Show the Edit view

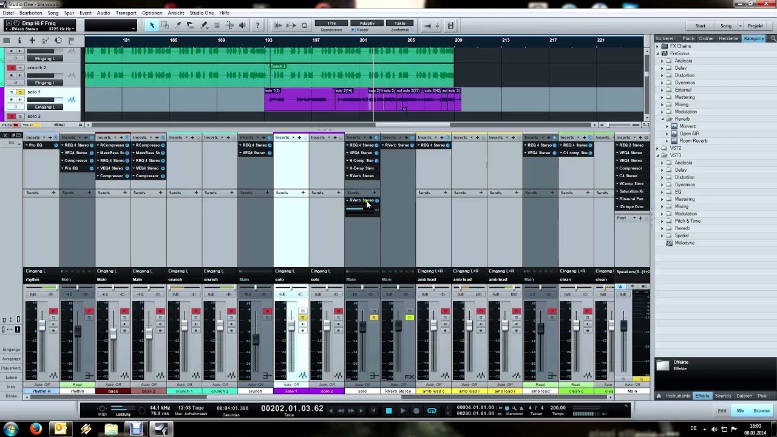coord(722,411)
